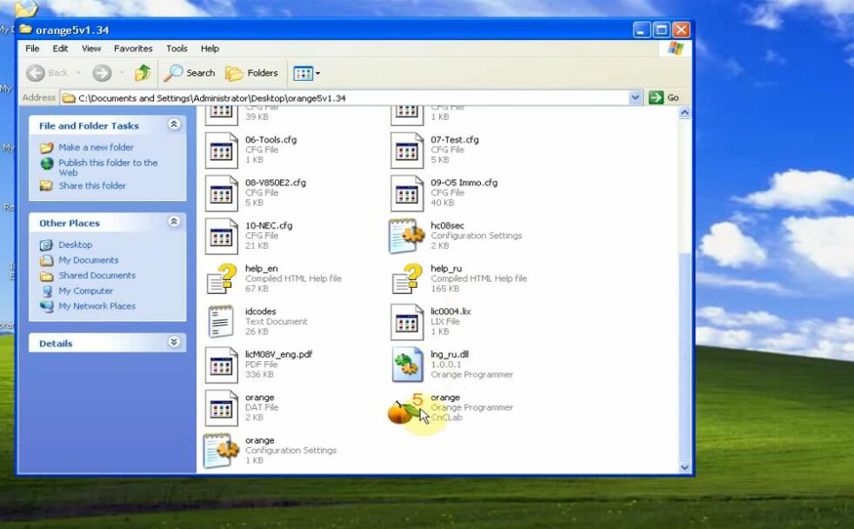854x529 pixels.
Task: Click the 06-Tools.cfg file name
Action: click(x=270, y=139)
